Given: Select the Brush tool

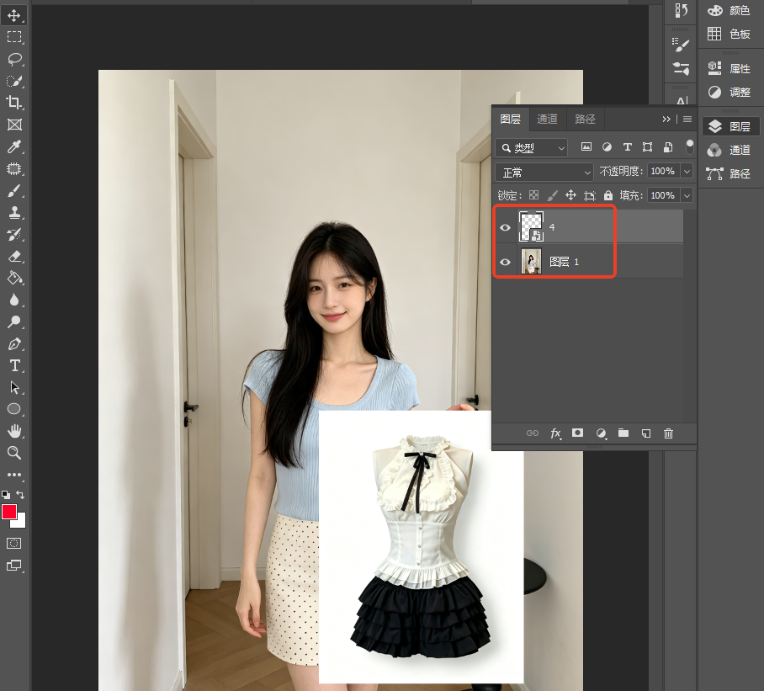Looking at the screenshot, I should click(x=14, y=190).
